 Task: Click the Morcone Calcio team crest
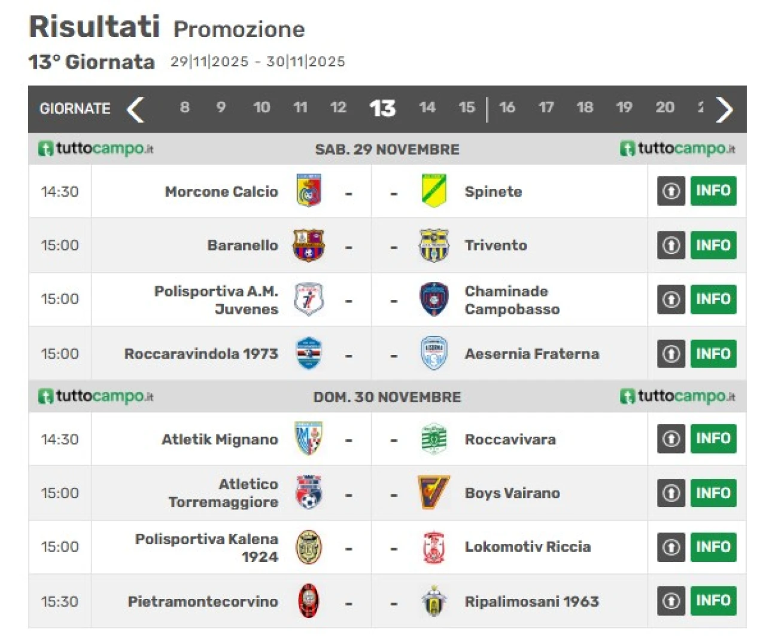point(309,191)
